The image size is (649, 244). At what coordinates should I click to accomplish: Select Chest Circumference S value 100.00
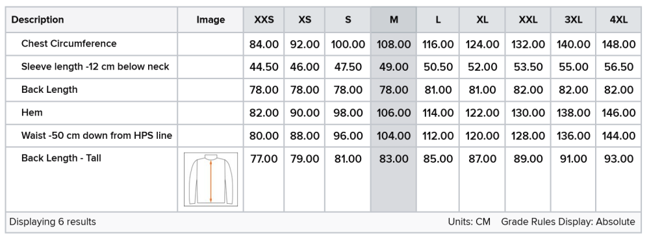[x=348, y=44]
